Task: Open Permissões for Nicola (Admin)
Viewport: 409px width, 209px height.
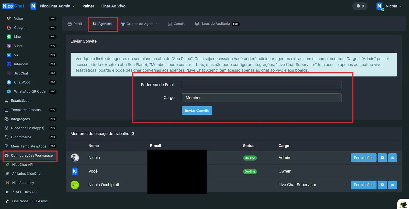Action: [x=363, y=158]
